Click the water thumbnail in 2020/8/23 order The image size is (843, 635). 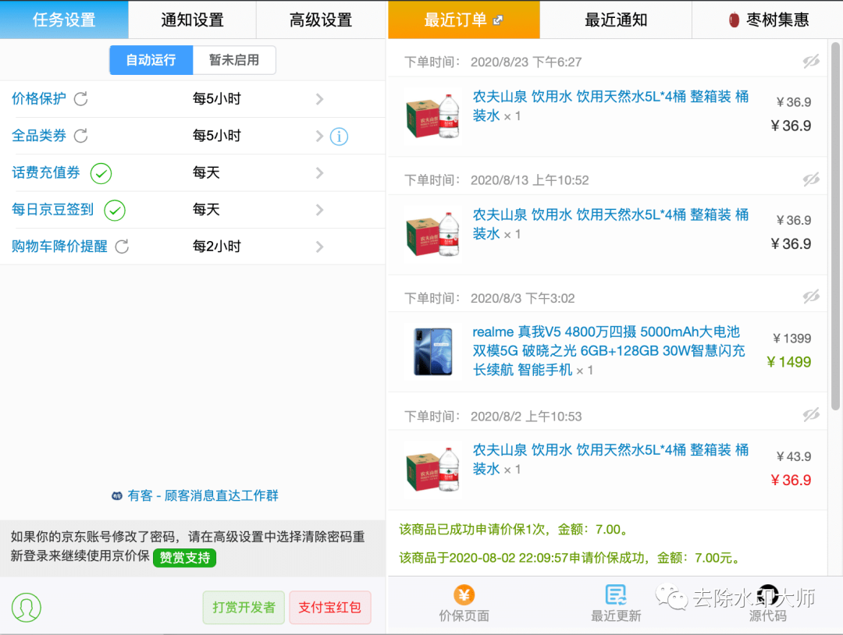[x=433, y=116]
